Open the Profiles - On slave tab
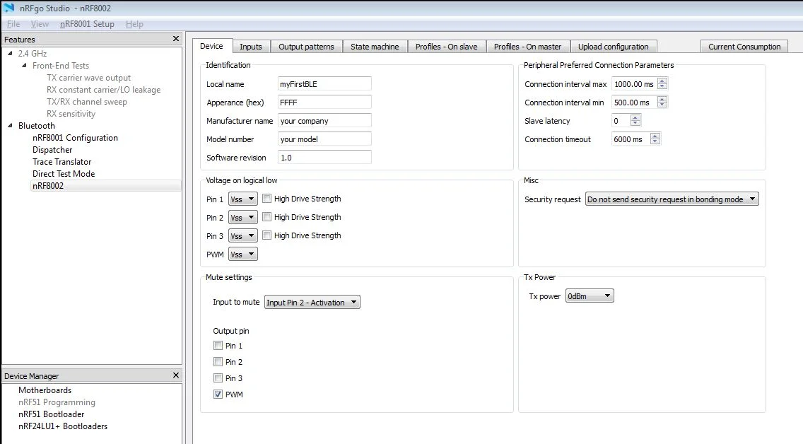The width and height of the screenshot is (803, 444). tap(447, 47)
